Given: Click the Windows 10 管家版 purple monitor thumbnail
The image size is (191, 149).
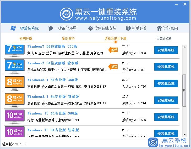Looking at the screenshot, I should coord(15,132).
